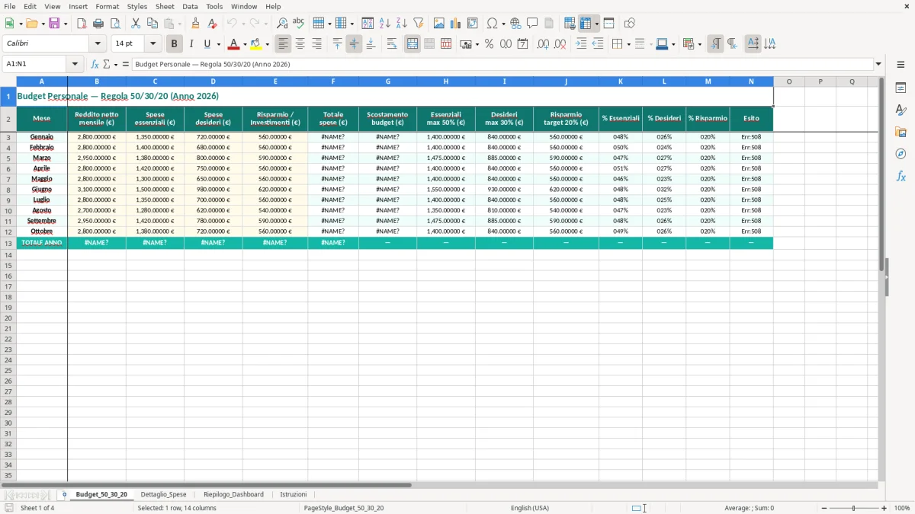Open the font name Calibri dropdown

(98, 44)
